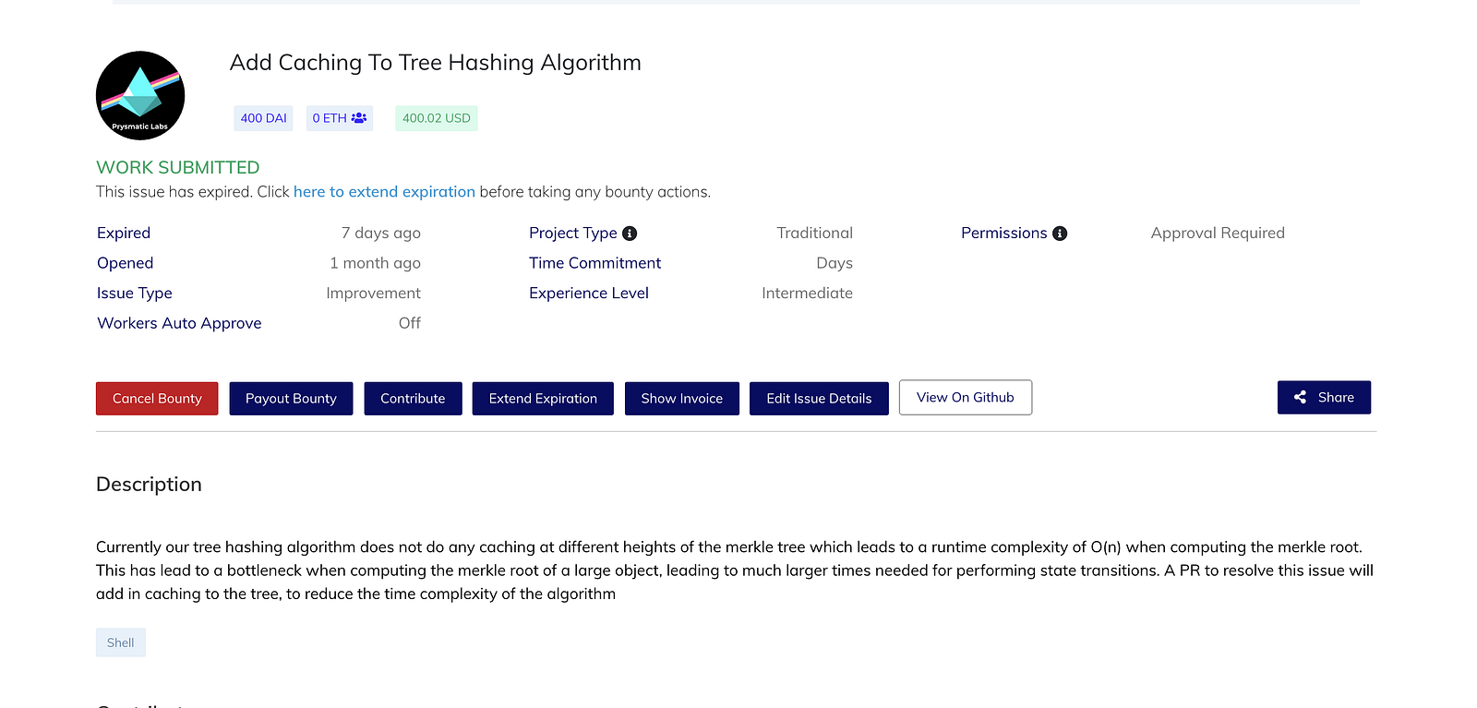Select the Shell keyword tag
Screen dimensions: 1477x708
(121, 642)
